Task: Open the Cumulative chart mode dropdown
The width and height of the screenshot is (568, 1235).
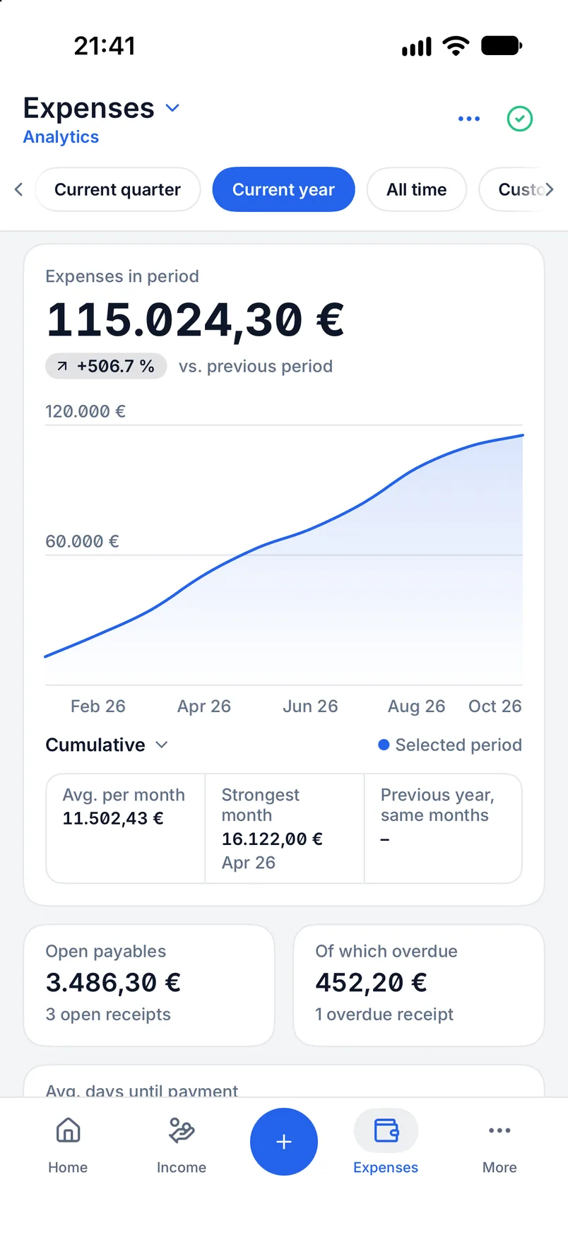Action: [107, 745]
